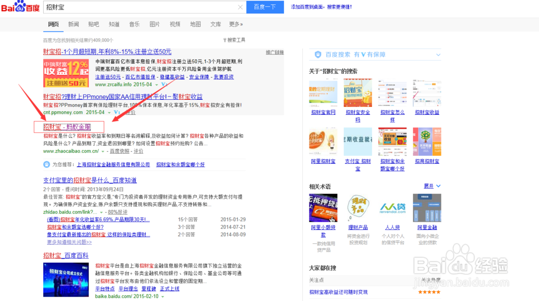Open the 招财宝怎么样 link
This screenshot has width=539, height=301.
(392, 116)
